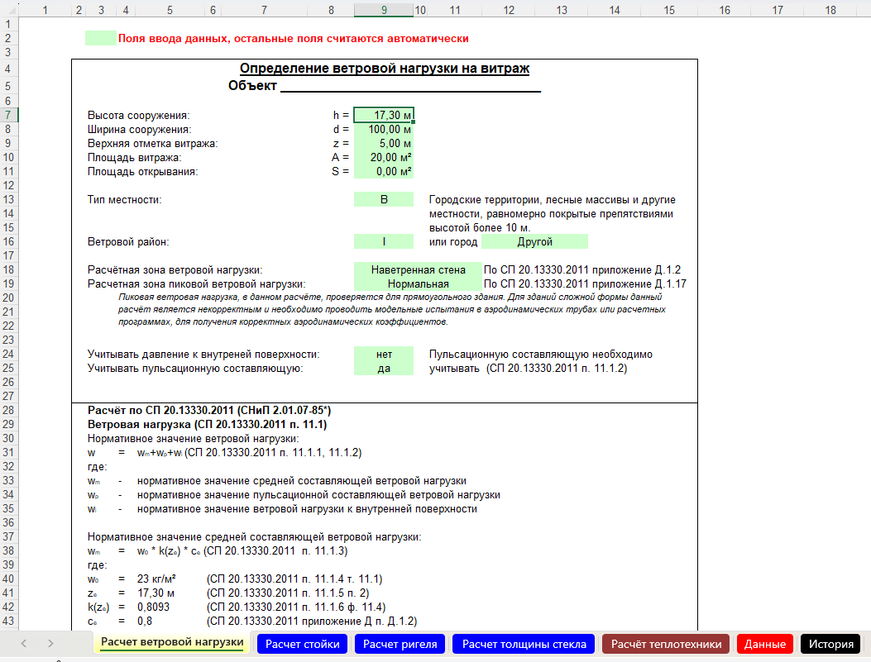Click the label Ветровой район:
Screen dimensions: 871x662
coord(127,241)
